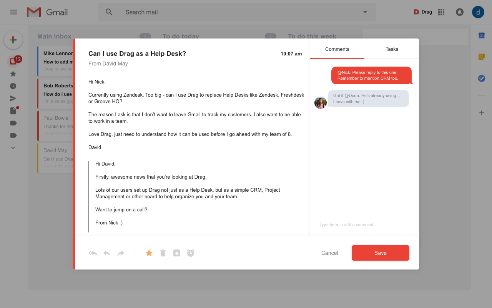Focus the Search mail field
Viewport: 492px width, 308px height.
[x=237, y=12]
